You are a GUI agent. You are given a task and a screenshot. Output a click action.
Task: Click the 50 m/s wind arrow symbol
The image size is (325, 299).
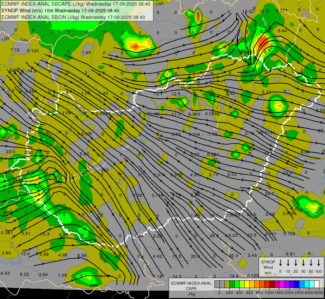(311, 263)
